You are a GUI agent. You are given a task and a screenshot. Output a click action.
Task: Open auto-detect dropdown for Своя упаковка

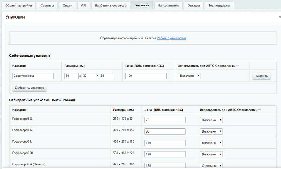189,76
